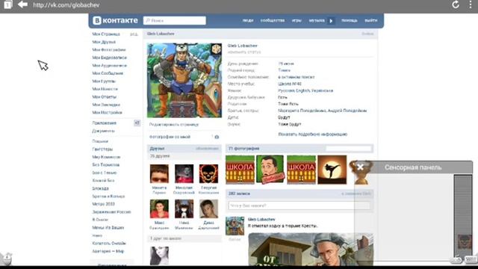
Task: Open игры in the top navigation
Action: tap(297, 20)
